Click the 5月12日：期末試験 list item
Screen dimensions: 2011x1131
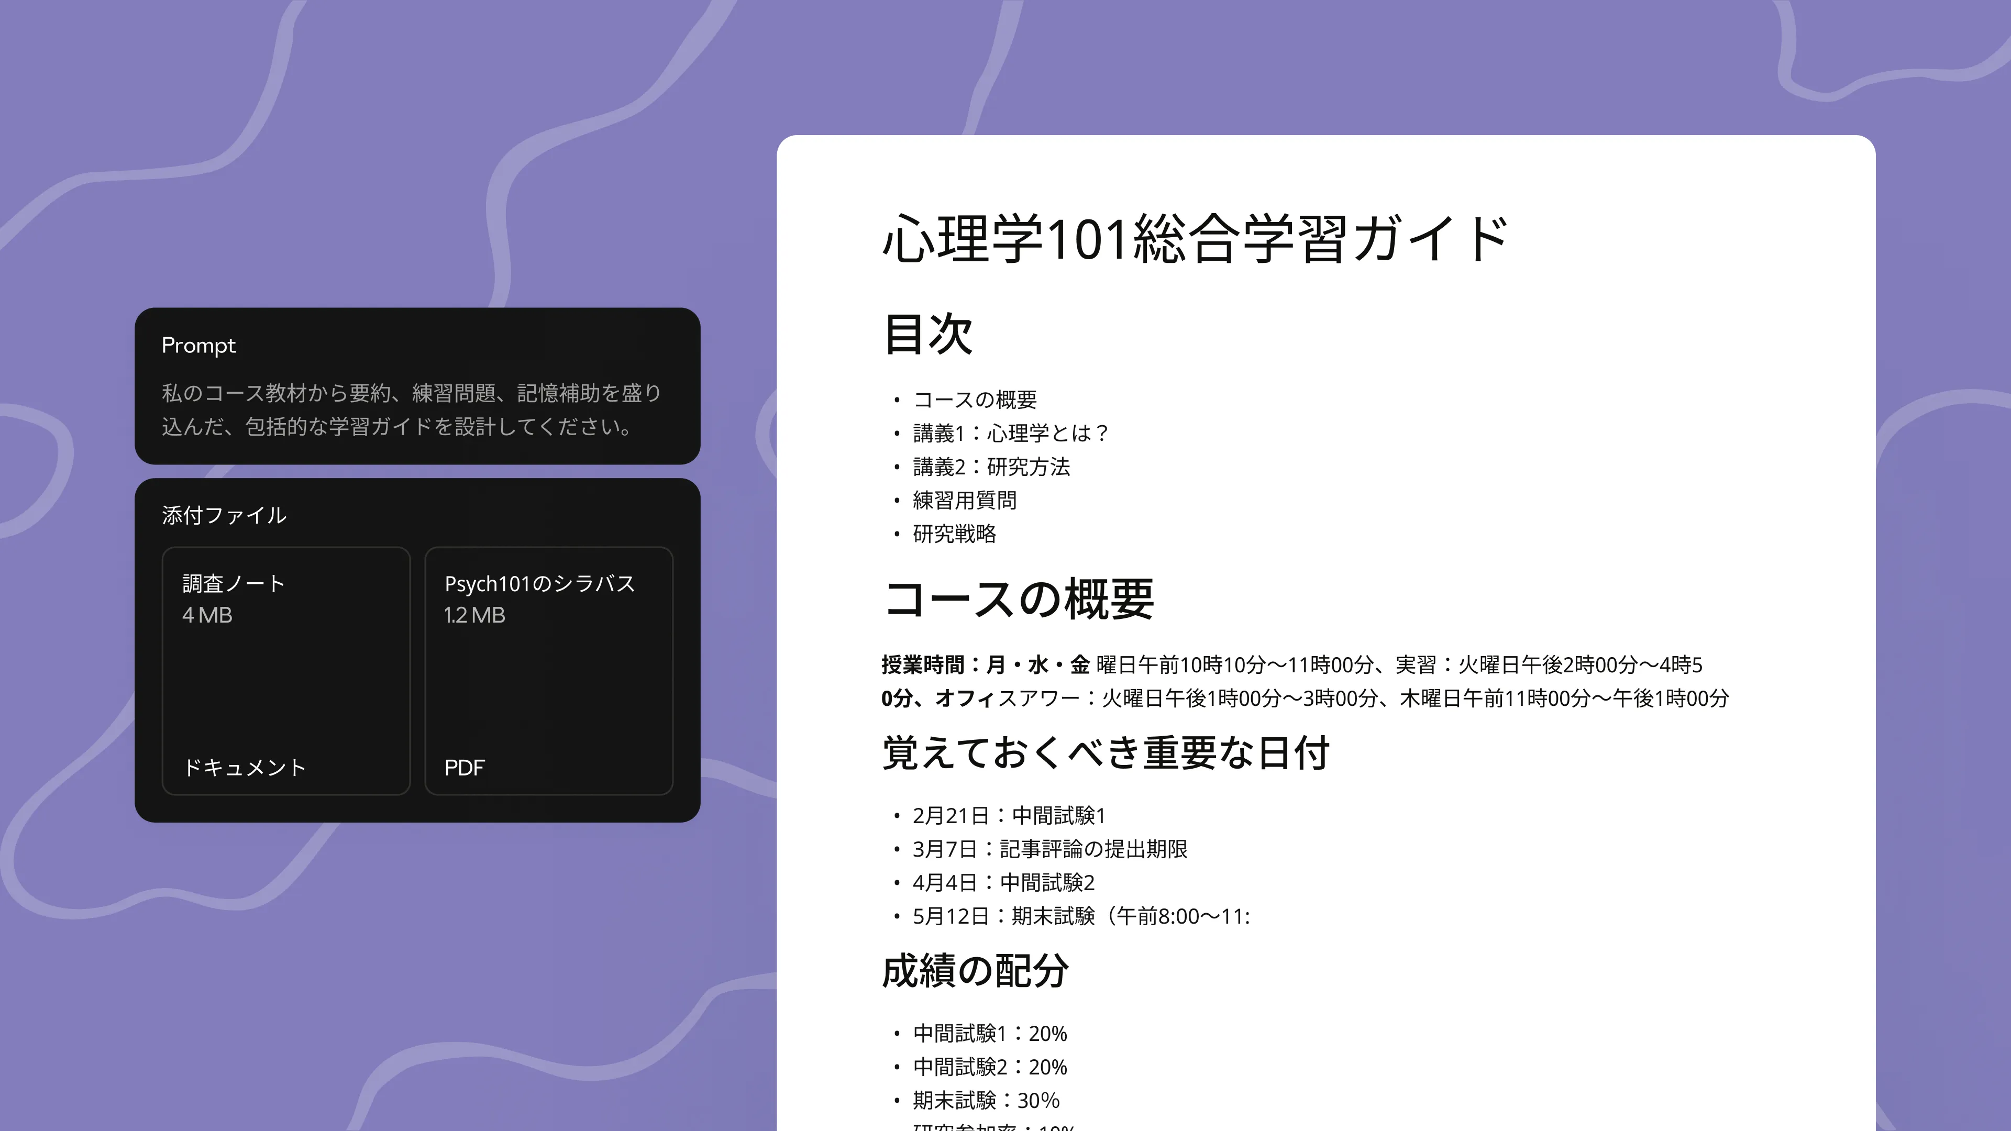coord(1080,916)
